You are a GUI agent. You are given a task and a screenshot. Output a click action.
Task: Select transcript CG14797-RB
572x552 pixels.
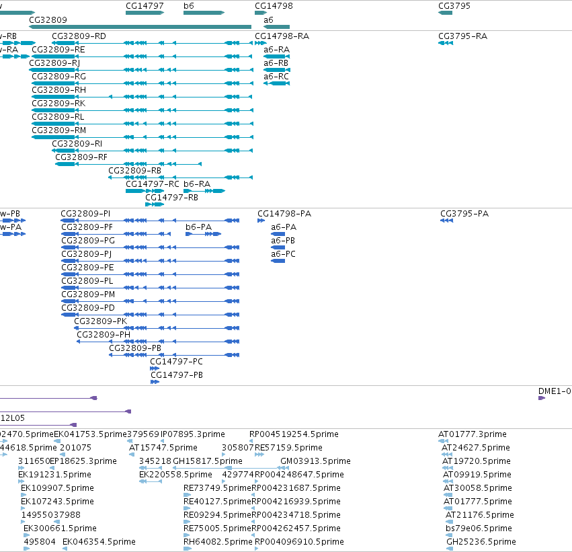(155, 204)
